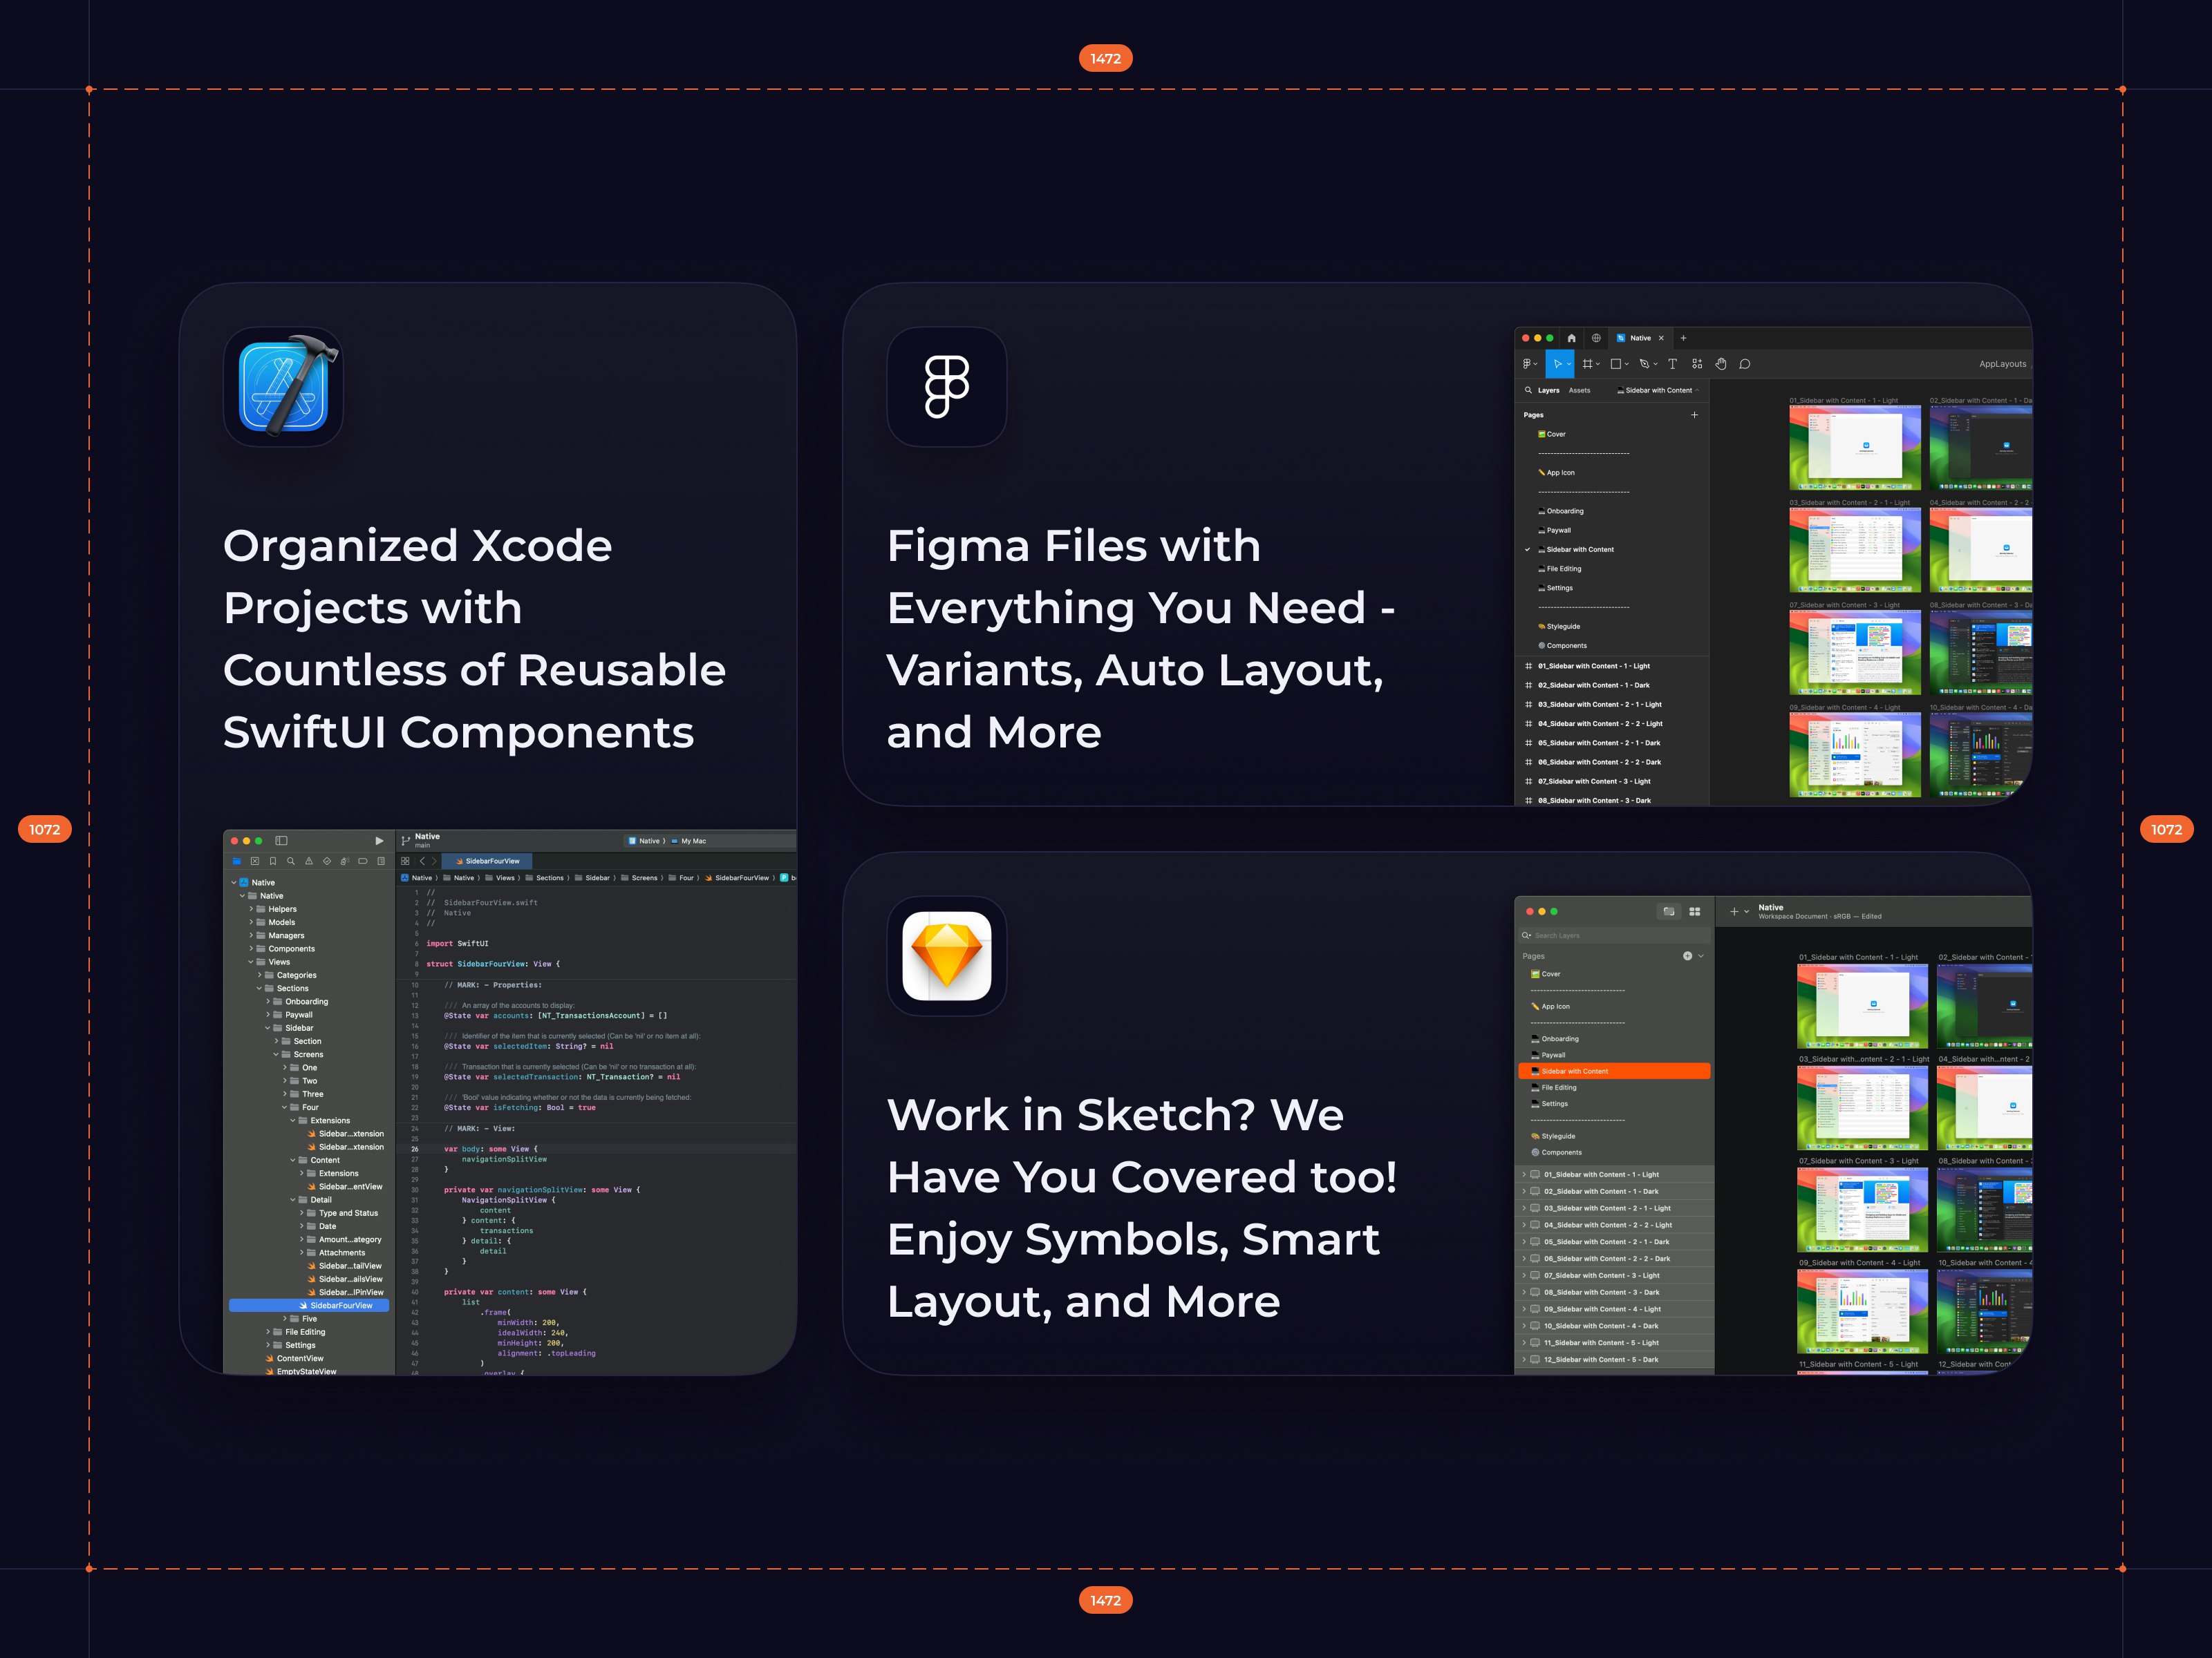
Task: Collapse the Views group in Xcode
Action: pos(252,962)
